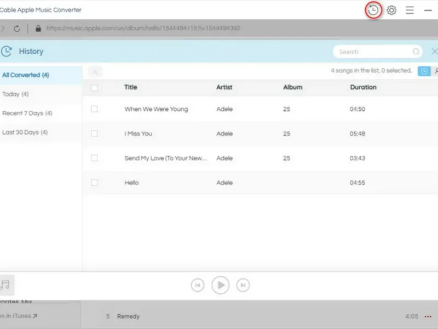The image size is (438, 329).
Task: Check the box for Hello
Action: tap(94, 183)
